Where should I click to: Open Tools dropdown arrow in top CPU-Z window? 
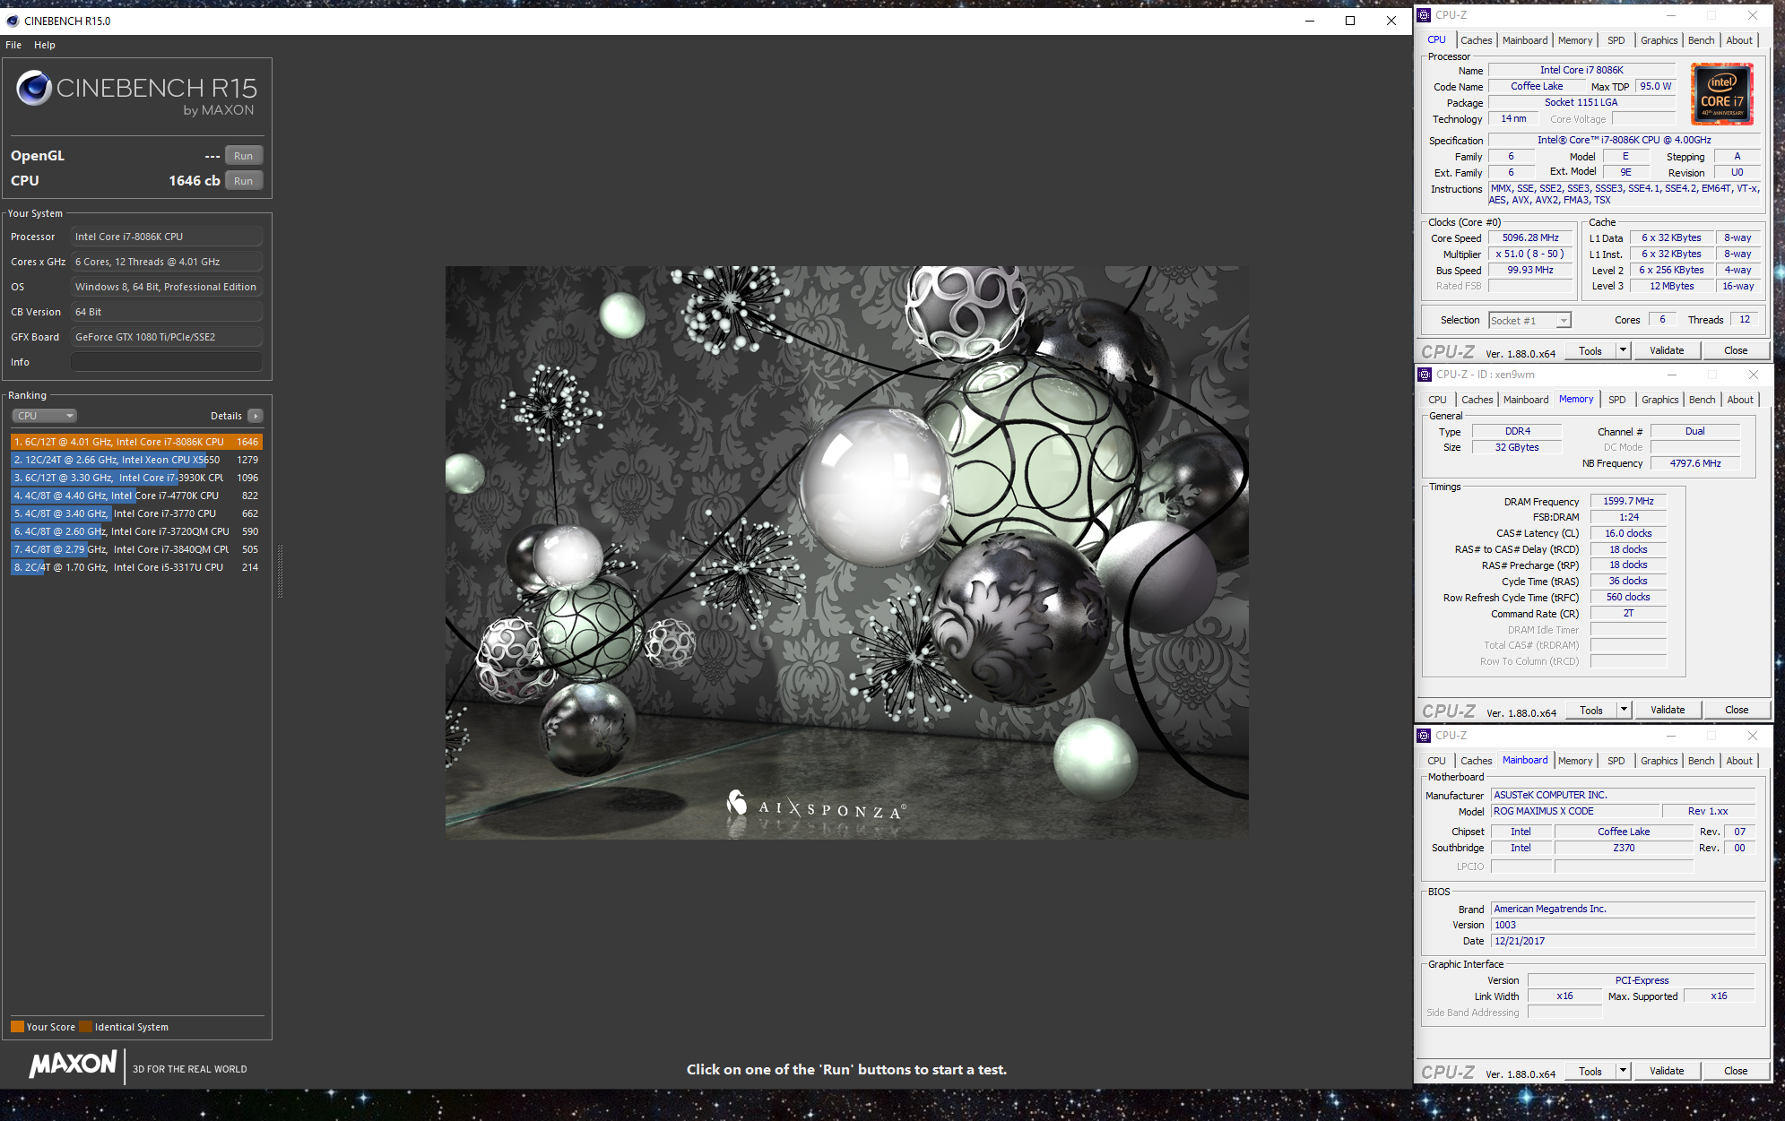(1623, 351)
